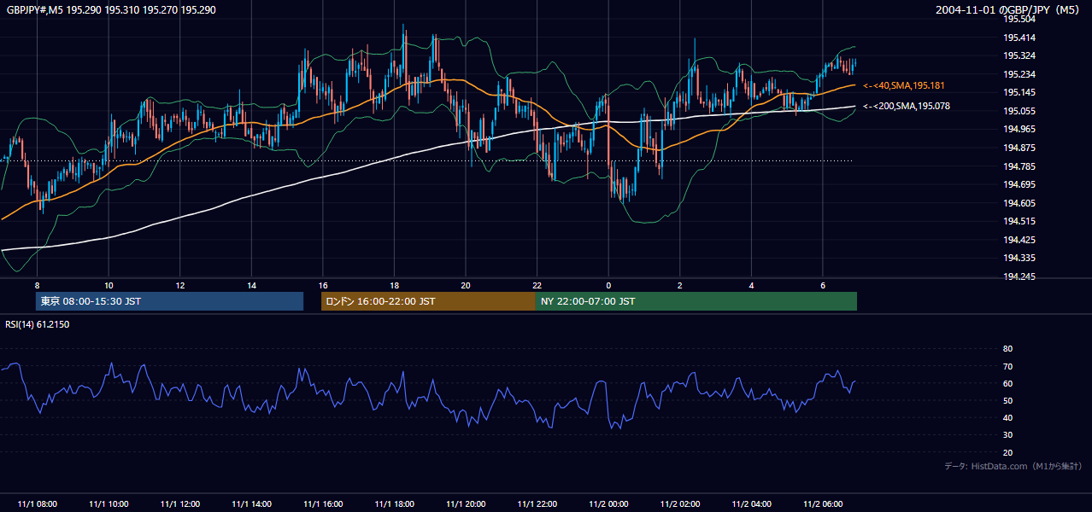Click the 11/1 22:00 bottom time label
This screenshot has width=1092, height=512.
tap(537, 503)
